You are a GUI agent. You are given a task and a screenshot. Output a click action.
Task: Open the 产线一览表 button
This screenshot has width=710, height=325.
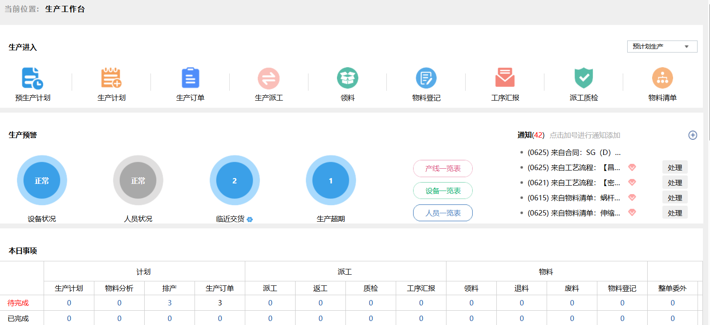tap(443, 168)
